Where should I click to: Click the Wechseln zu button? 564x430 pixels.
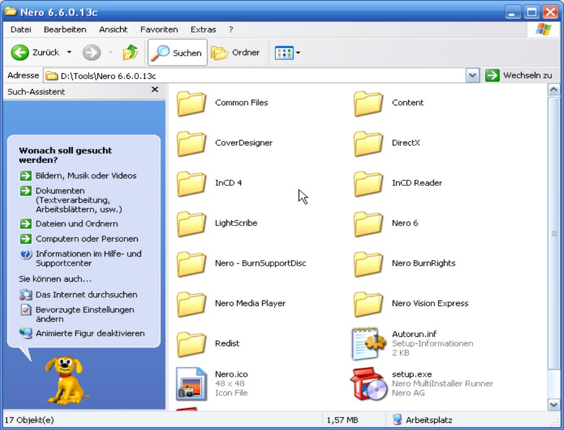point(518,76)
